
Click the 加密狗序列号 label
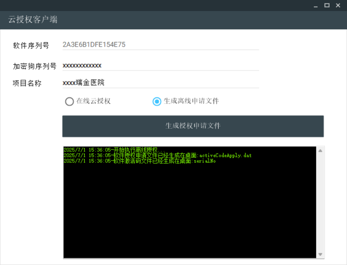click(35, 66)
